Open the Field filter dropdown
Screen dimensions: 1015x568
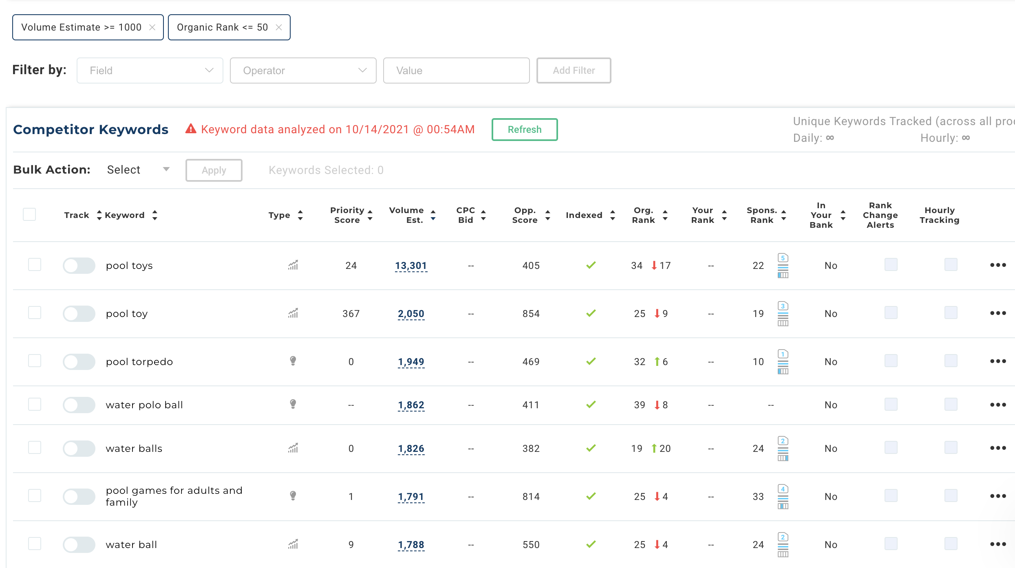click(150, 70)
